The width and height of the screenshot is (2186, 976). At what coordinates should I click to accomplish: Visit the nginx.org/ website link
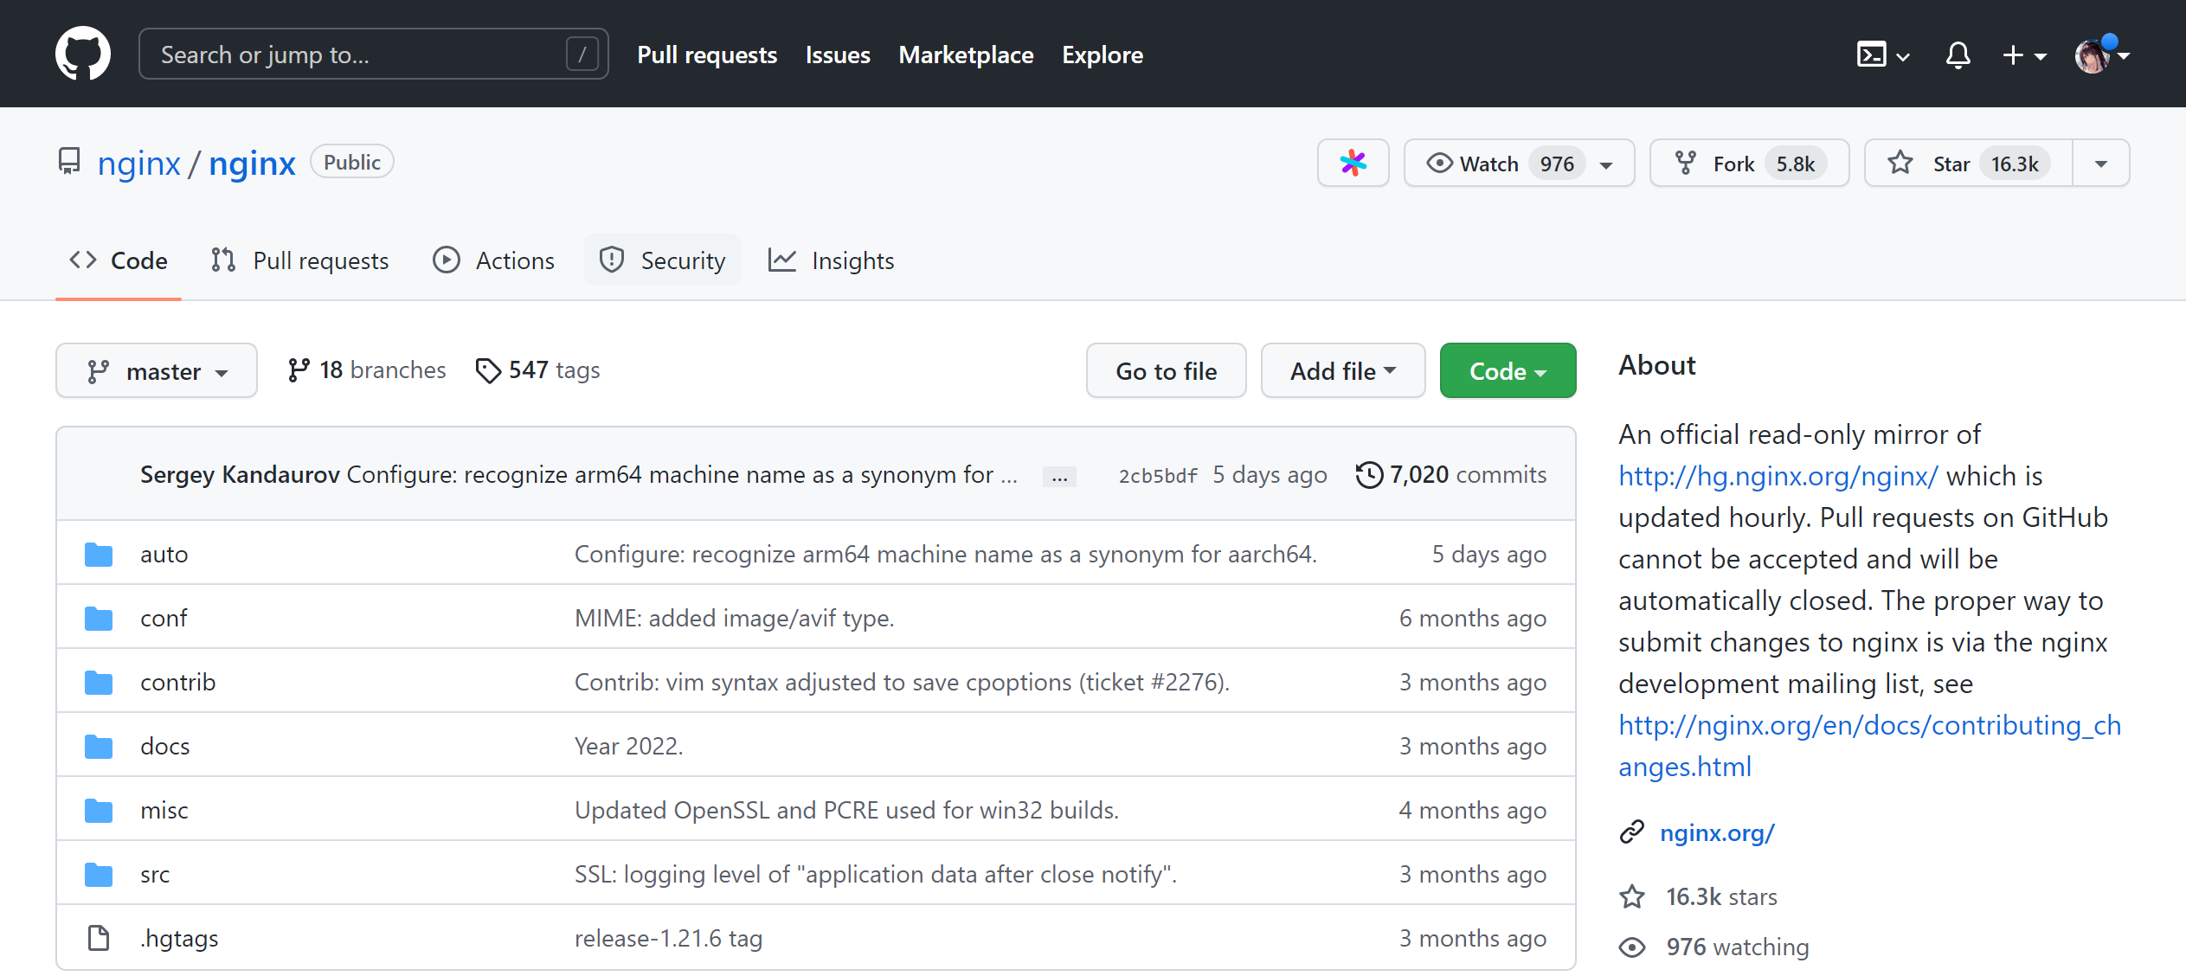(1717, 832)
